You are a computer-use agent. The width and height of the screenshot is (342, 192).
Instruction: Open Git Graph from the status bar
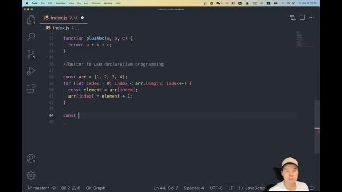(96, 188)
